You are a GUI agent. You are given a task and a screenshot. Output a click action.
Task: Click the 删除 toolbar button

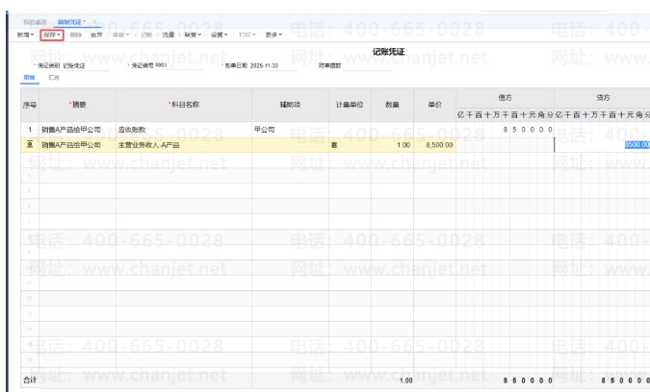point(75,36)
